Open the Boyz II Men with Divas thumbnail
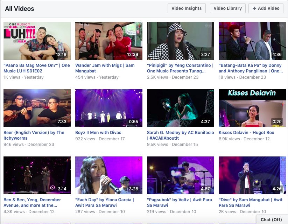 point(109,108)
